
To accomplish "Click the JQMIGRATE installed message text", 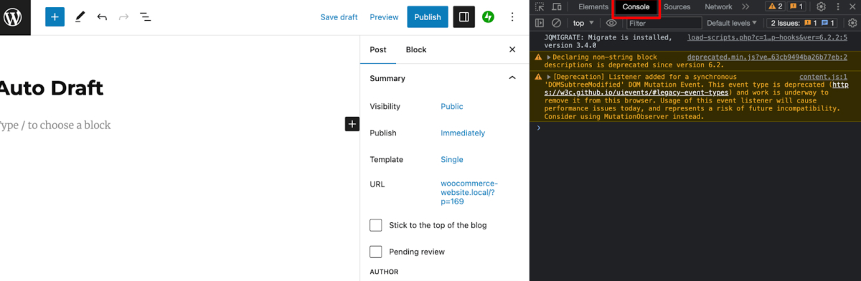I will pos(608,41).
